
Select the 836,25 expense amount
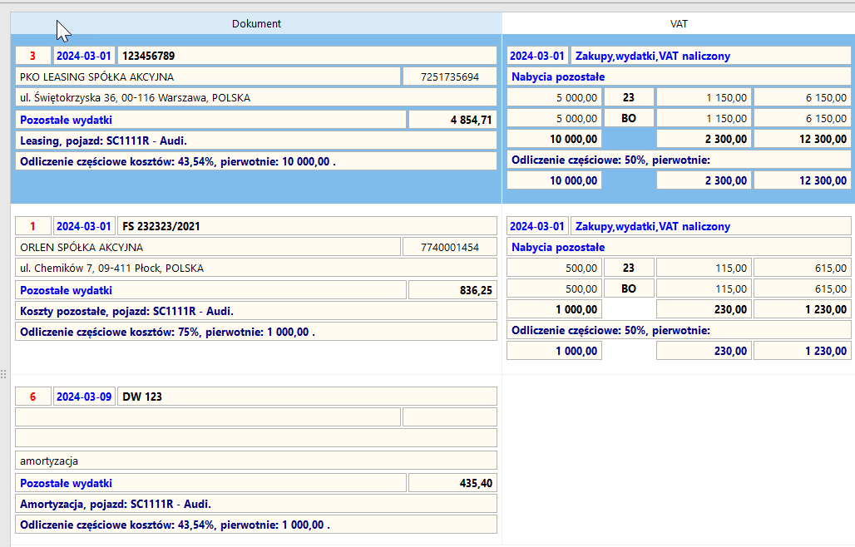[452, 290]
